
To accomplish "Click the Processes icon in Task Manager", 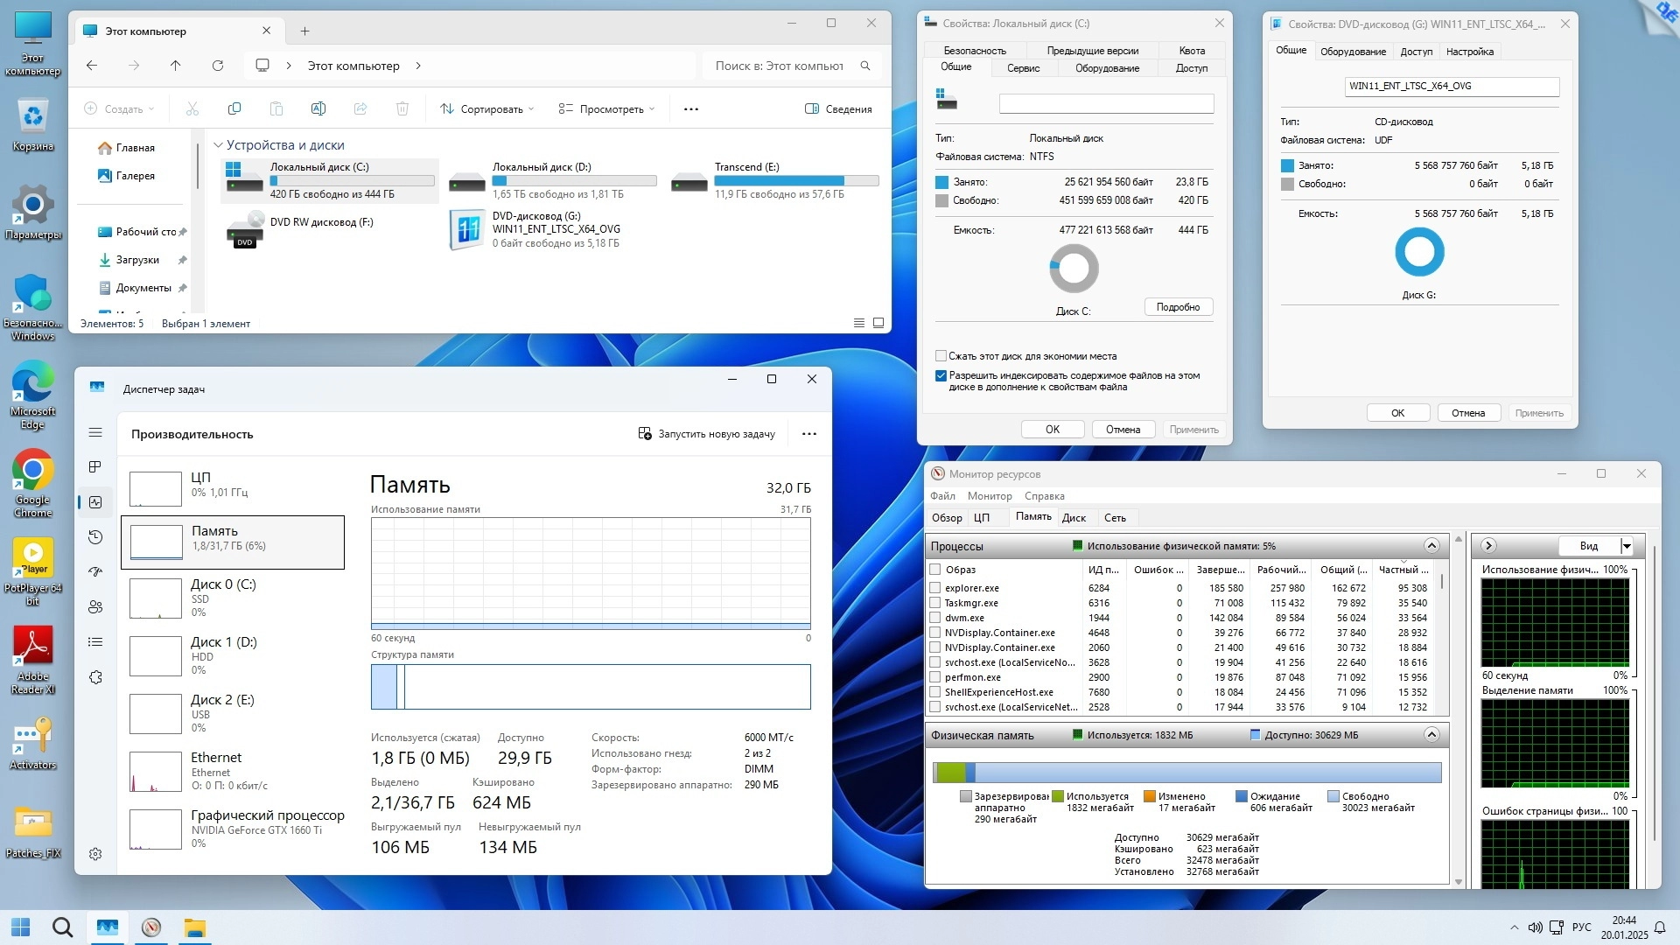I will [95, 467].
